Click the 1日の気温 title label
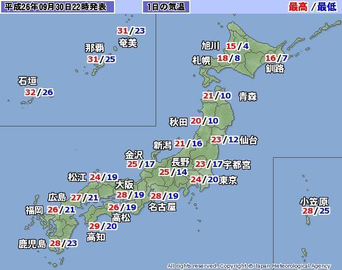Image resolution: width=342 pixels, height=270 pixels. point(166,7)
